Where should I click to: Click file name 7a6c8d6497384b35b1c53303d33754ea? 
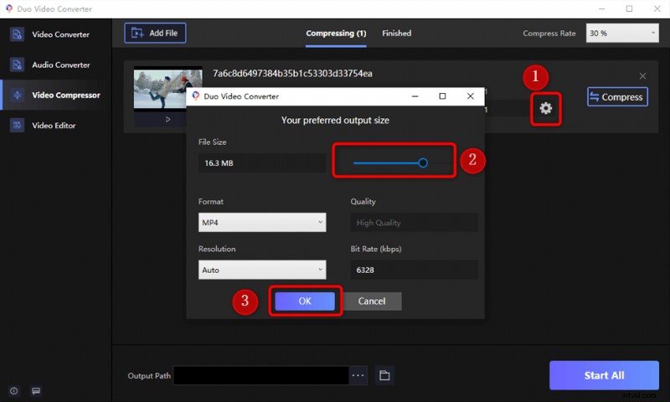pos(292,74)
